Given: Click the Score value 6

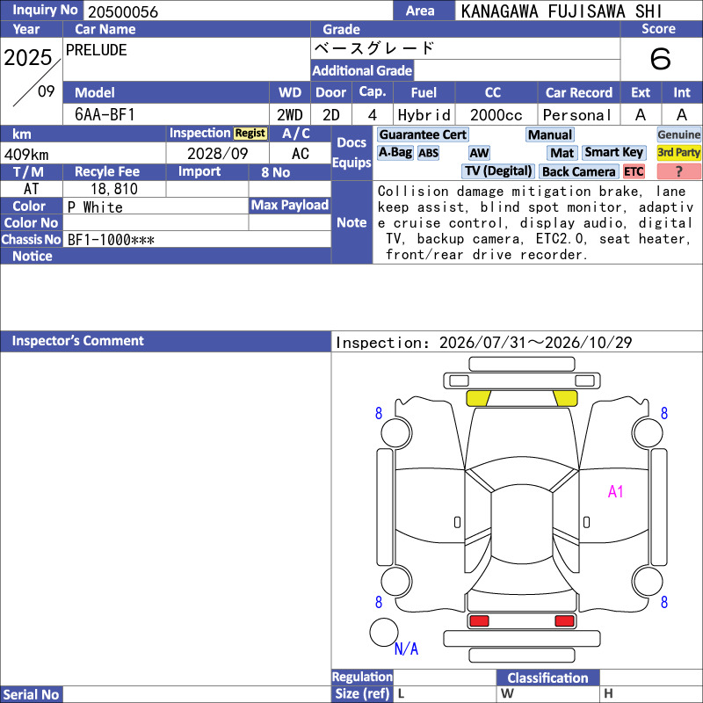Looking at the screenshot, I should [x=661, y=59].
